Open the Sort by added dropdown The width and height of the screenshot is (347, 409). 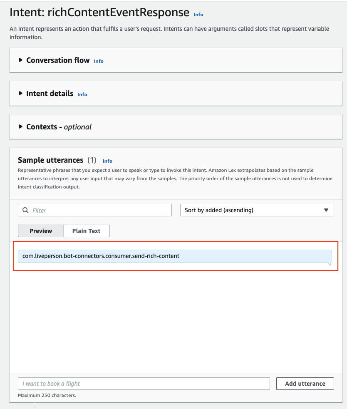257,210
